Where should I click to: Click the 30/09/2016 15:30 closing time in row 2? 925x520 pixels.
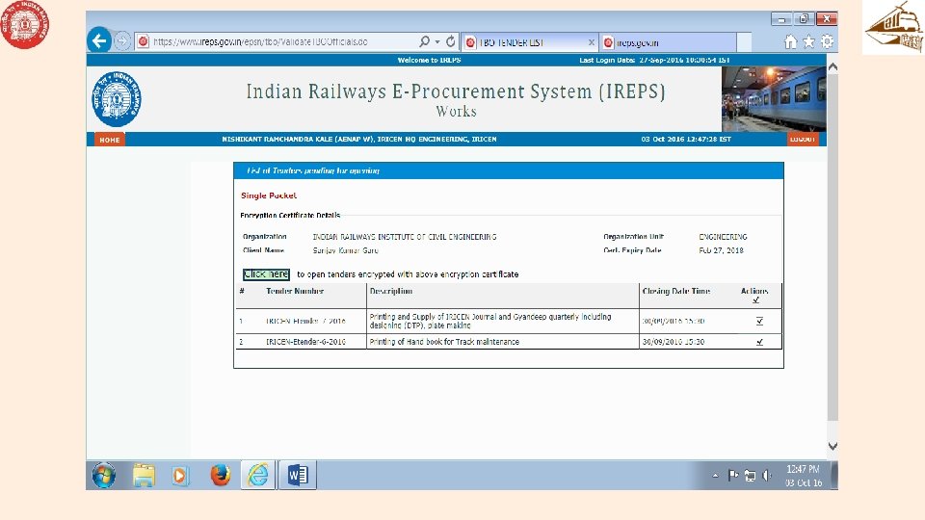[x=674, y=342]
